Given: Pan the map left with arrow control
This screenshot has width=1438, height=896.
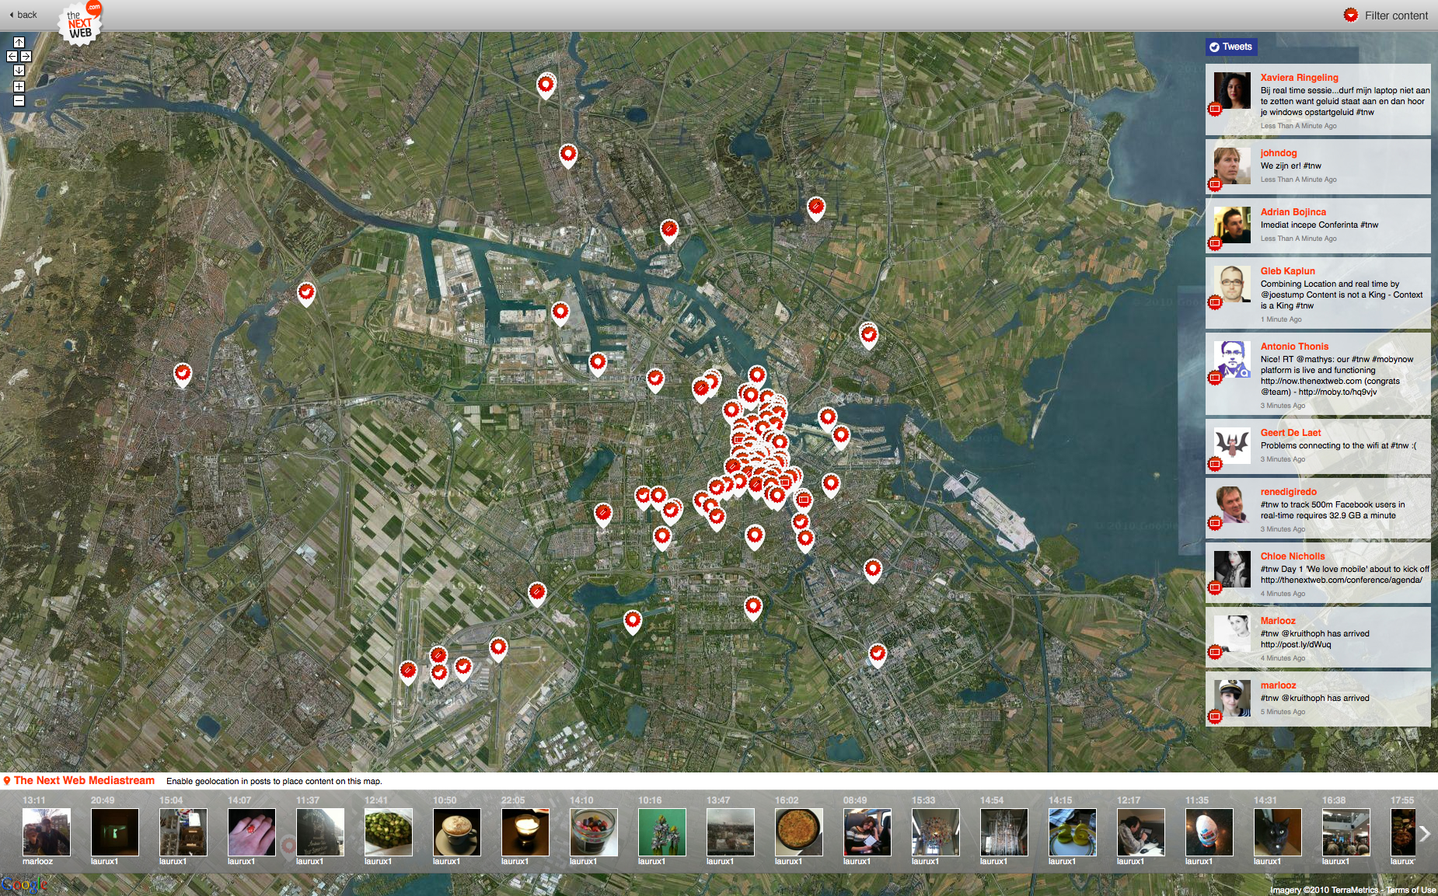Looking at the screenshot, I should coord(12,57).
